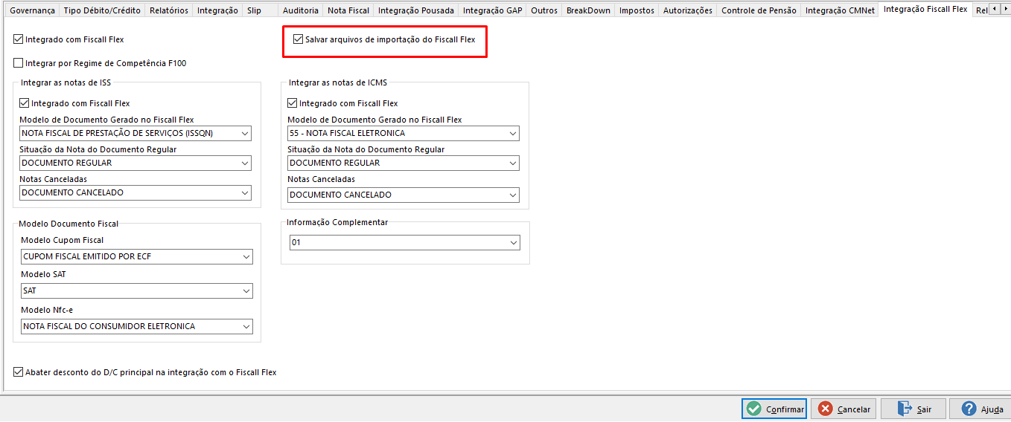Go to the Auditoria tab
Viewport: 1011px width, 422px height.
(x=301, y=10)
